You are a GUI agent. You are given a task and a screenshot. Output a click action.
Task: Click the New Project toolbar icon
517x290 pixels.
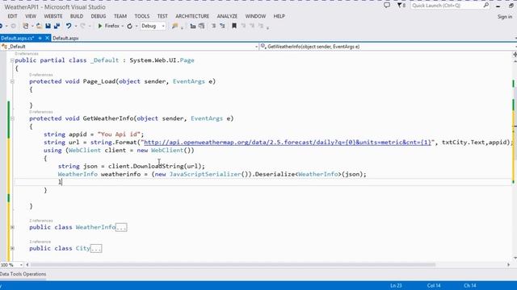[x=25, y=26]
